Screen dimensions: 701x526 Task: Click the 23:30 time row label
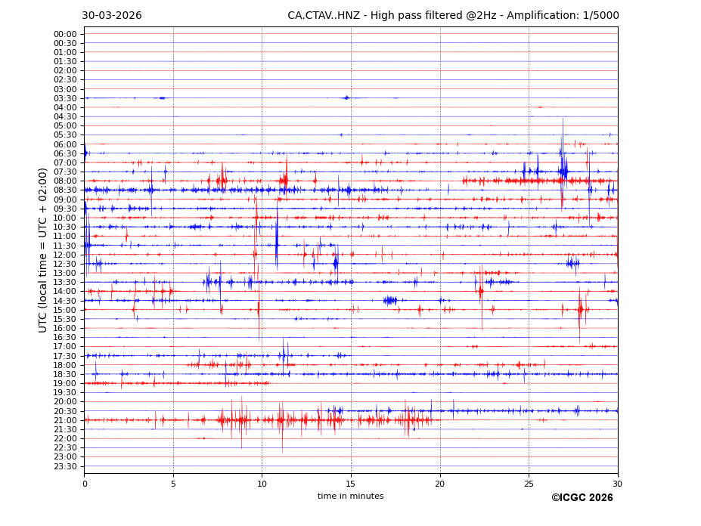[65, 466]
